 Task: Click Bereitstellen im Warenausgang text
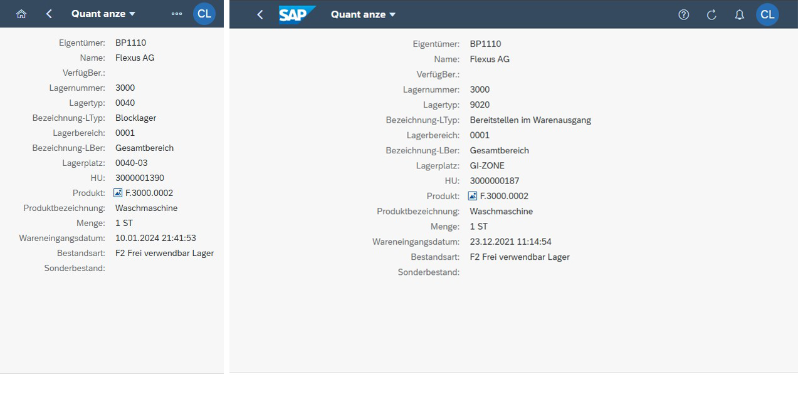click(x=530, y=120)
